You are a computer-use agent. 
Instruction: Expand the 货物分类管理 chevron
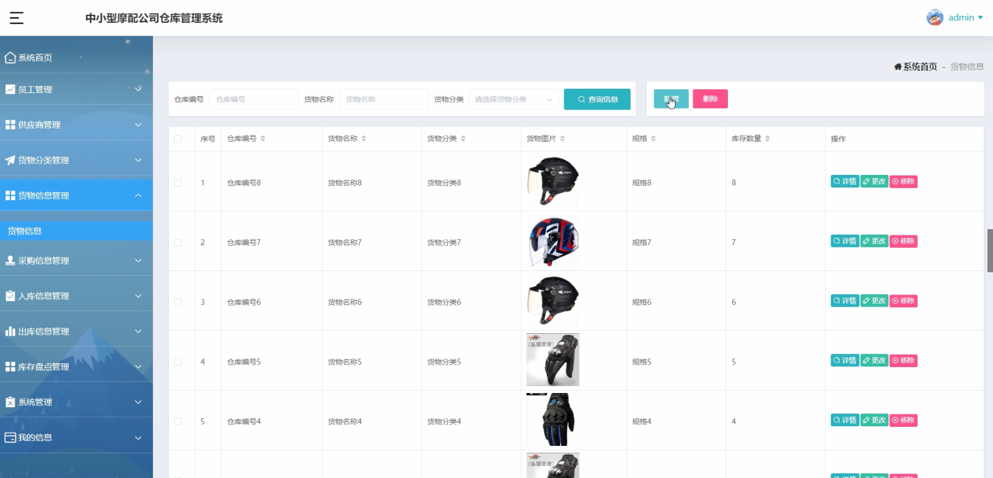(138, 160)
